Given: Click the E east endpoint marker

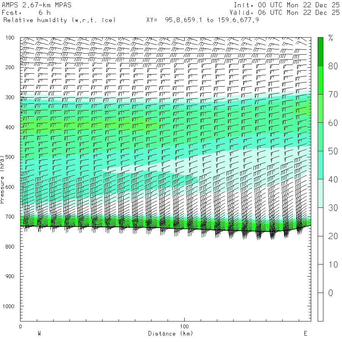Looking at the screenshot, I should point(305,334).
